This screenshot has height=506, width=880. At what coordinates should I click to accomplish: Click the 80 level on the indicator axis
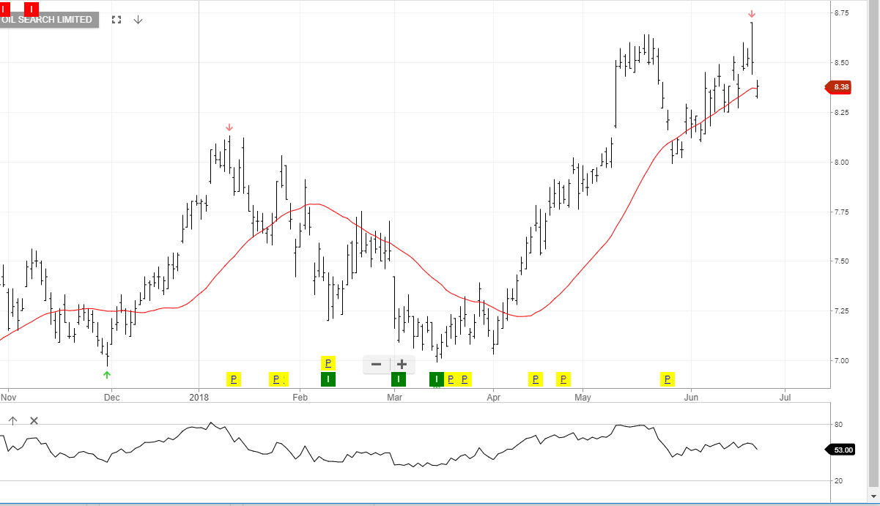pos(838,425)
